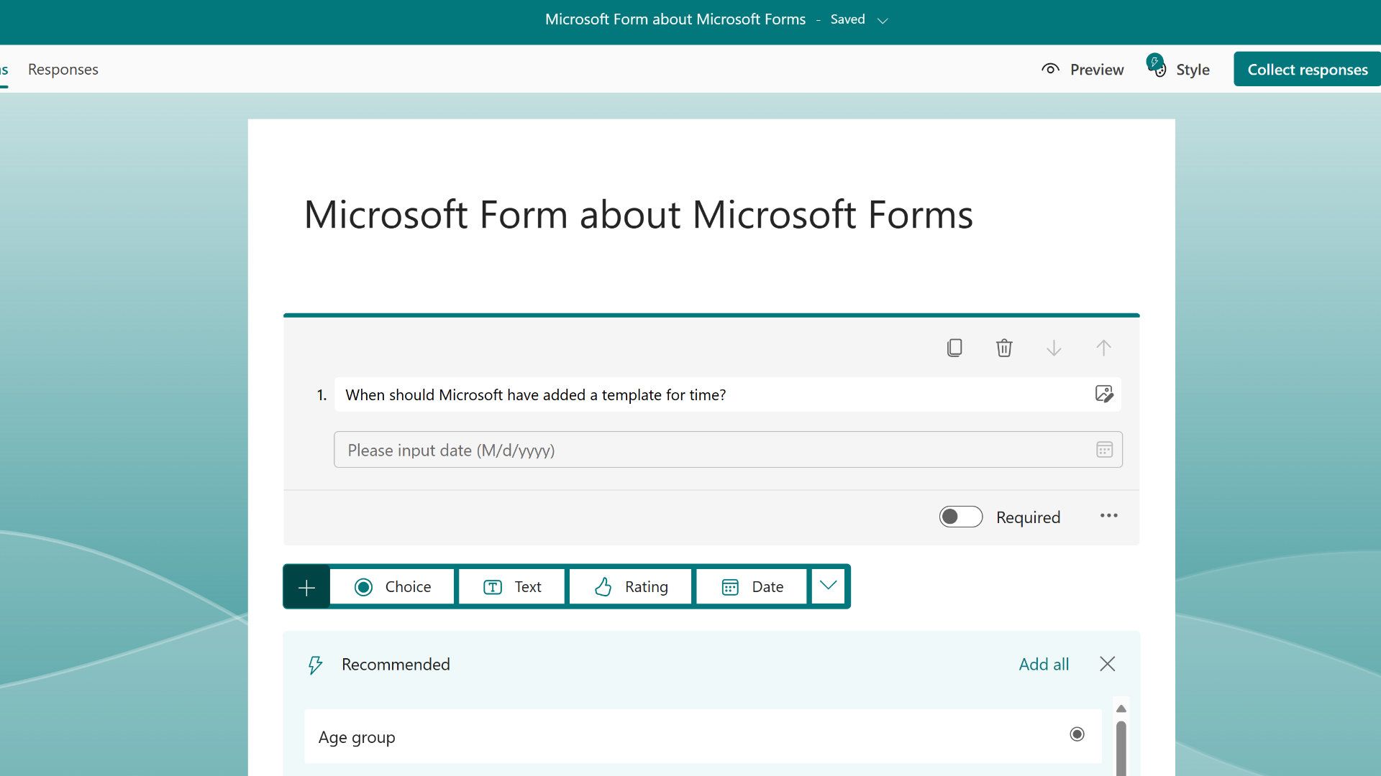Open the Saved status dropdown
This screenshot has width=1381, height=776.
coord(883,21)
